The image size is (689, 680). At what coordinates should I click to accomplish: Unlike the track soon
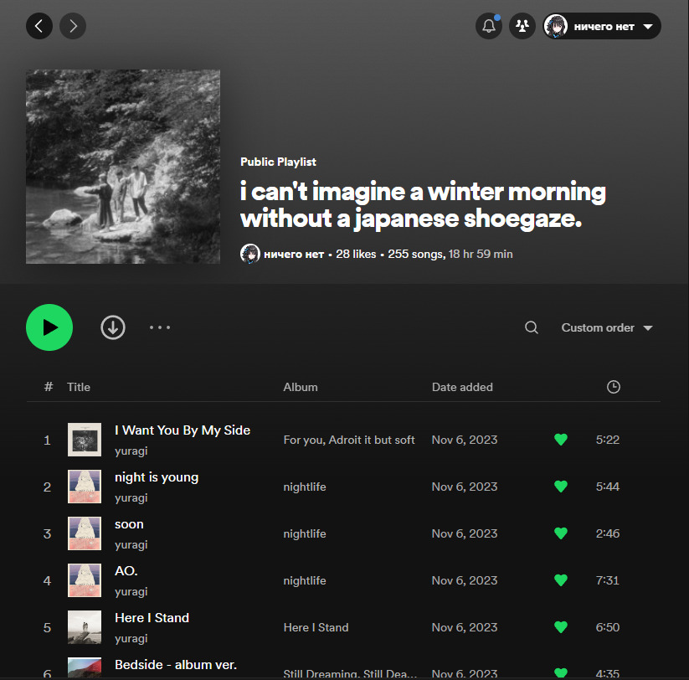tap(561, 533)
